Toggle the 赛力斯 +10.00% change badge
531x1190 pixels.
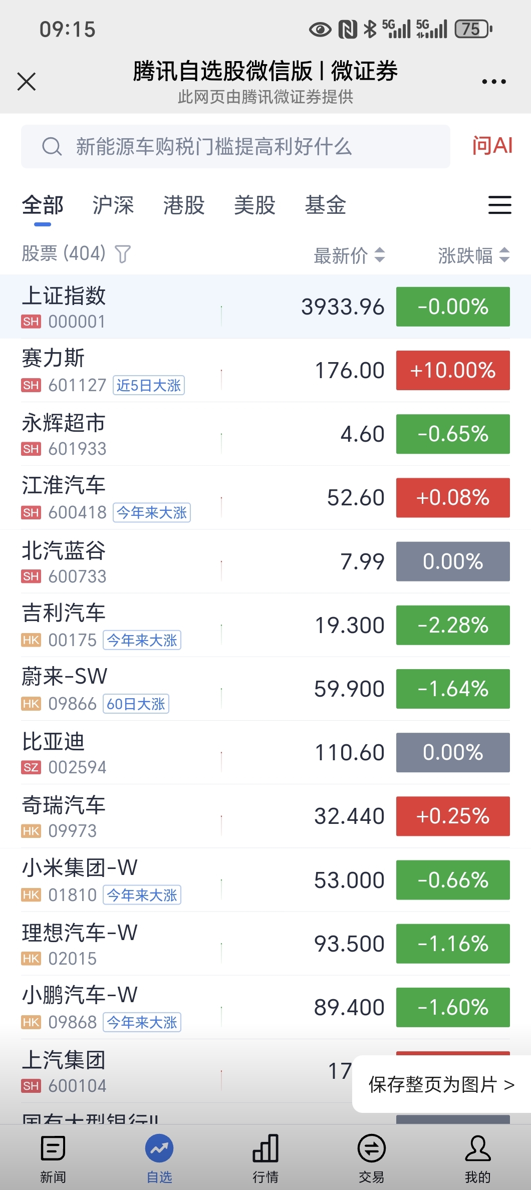pyautogui.click(x=453, y=371)
